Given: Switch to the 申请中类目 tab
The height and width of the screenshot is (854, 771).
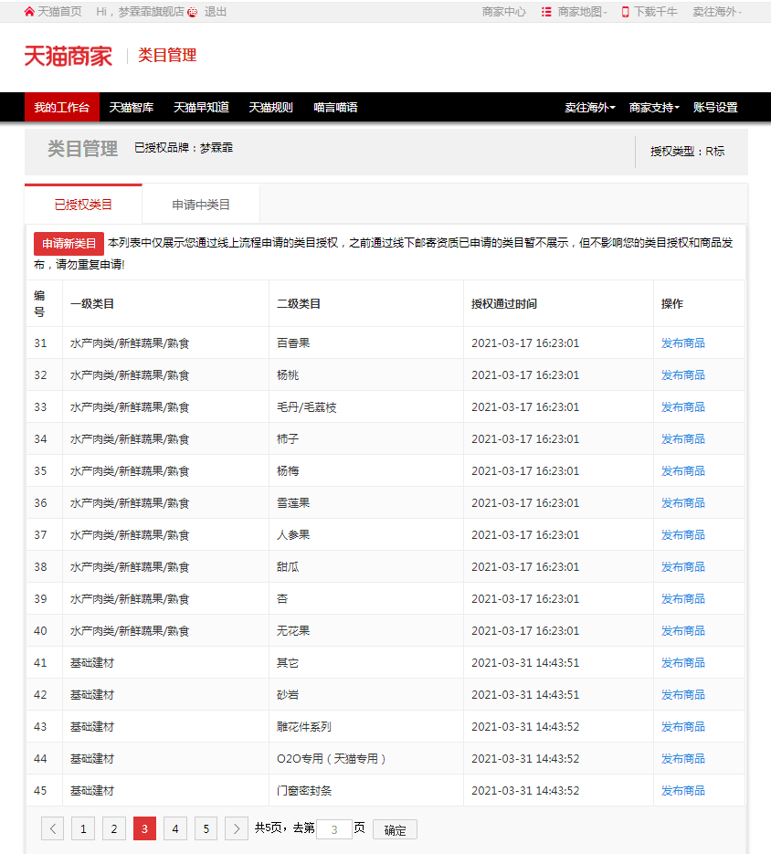Looking at the screenshot, I should [x=201, y=205].
